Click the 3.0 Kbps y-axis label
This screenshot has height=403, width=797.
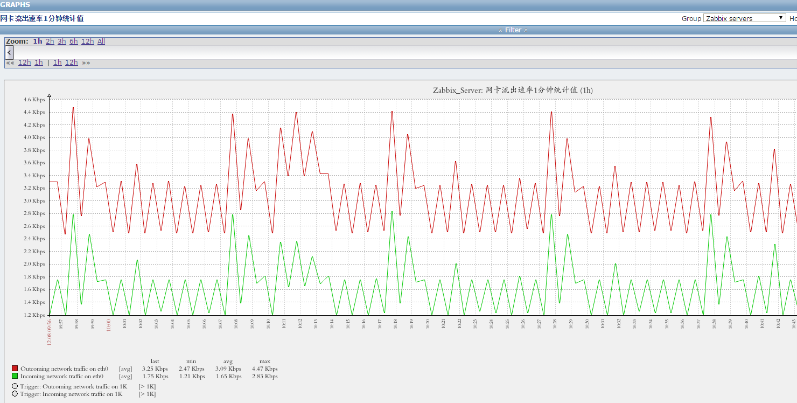[34, 201]
